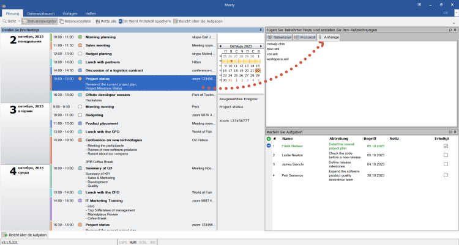Click the selected Project status icon

click(80, 79)
